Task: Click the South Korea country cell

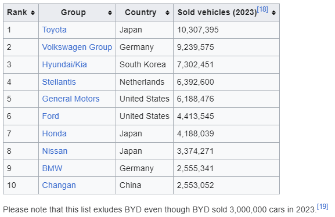Action: (x=143, y=64)
